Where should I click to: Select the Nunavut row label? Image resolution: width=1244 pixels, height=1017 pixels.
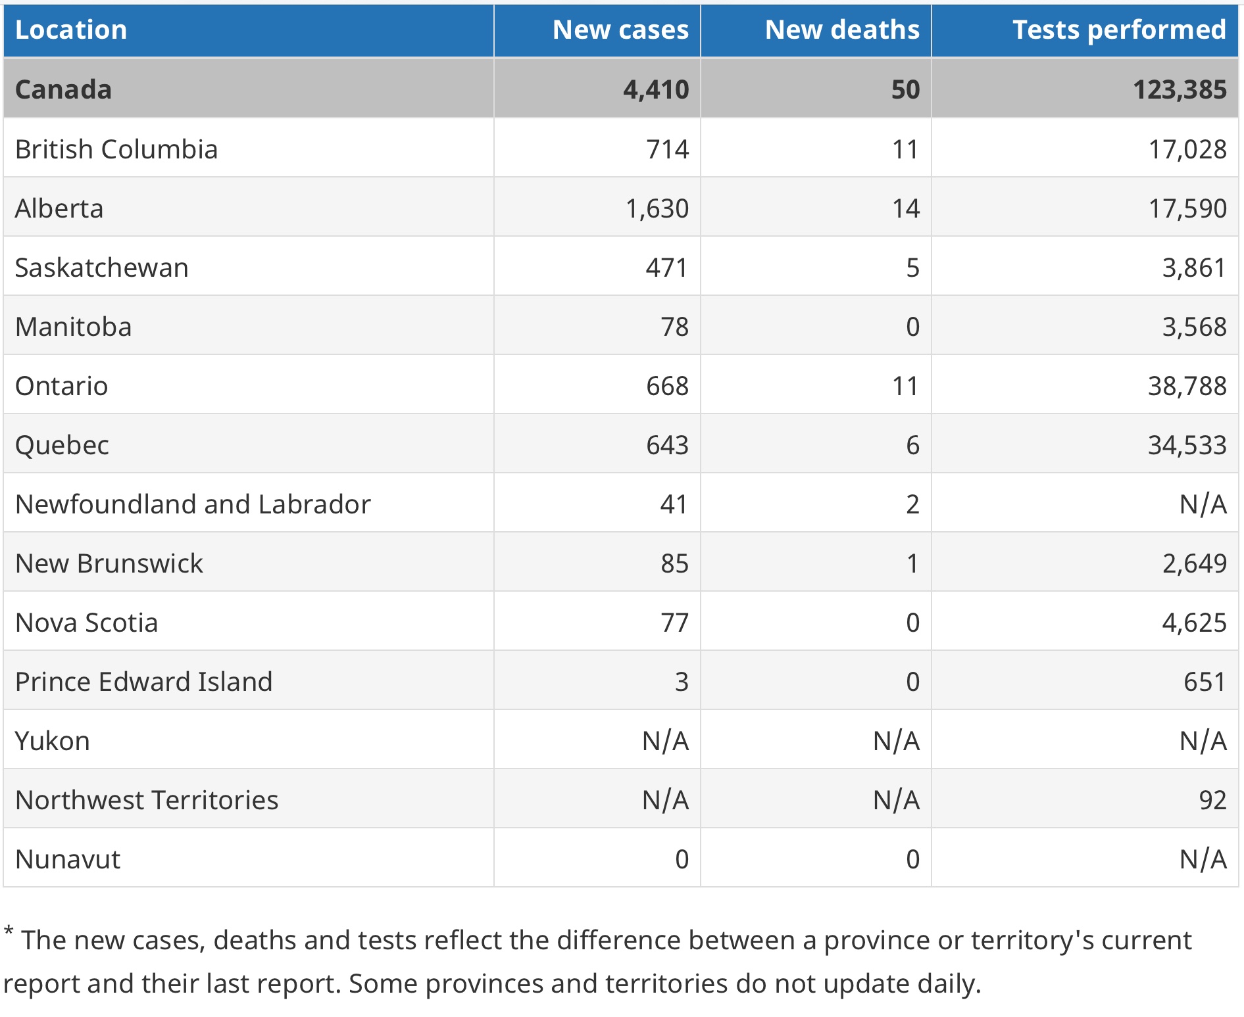68,859
